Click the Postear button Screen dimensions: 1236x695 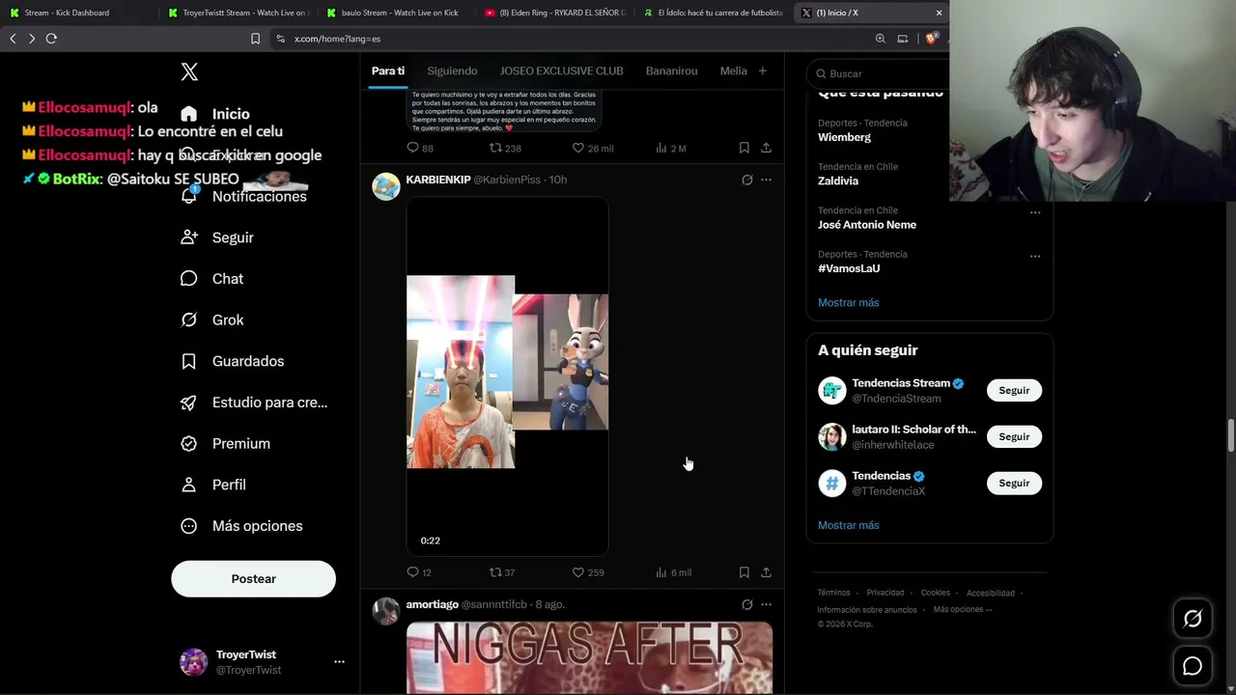point(253,578)
